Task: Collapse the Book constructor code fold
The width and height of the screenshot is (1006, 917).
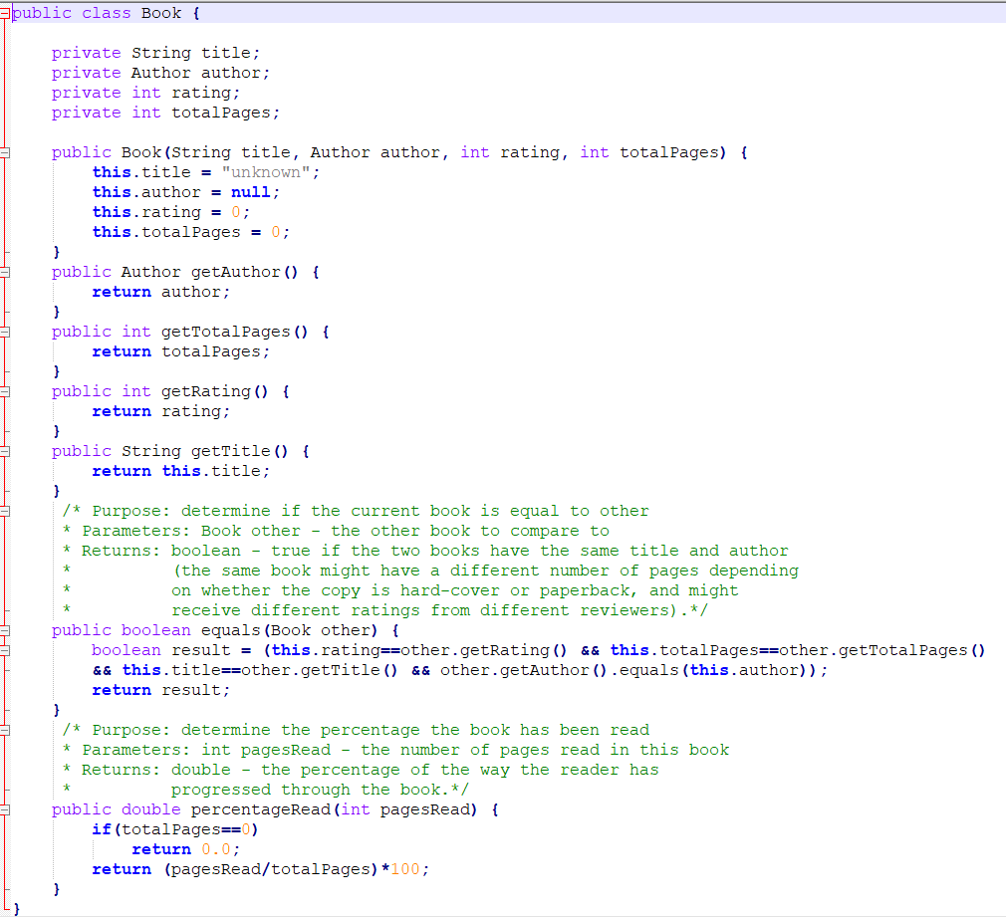Action: pos(7,151)
